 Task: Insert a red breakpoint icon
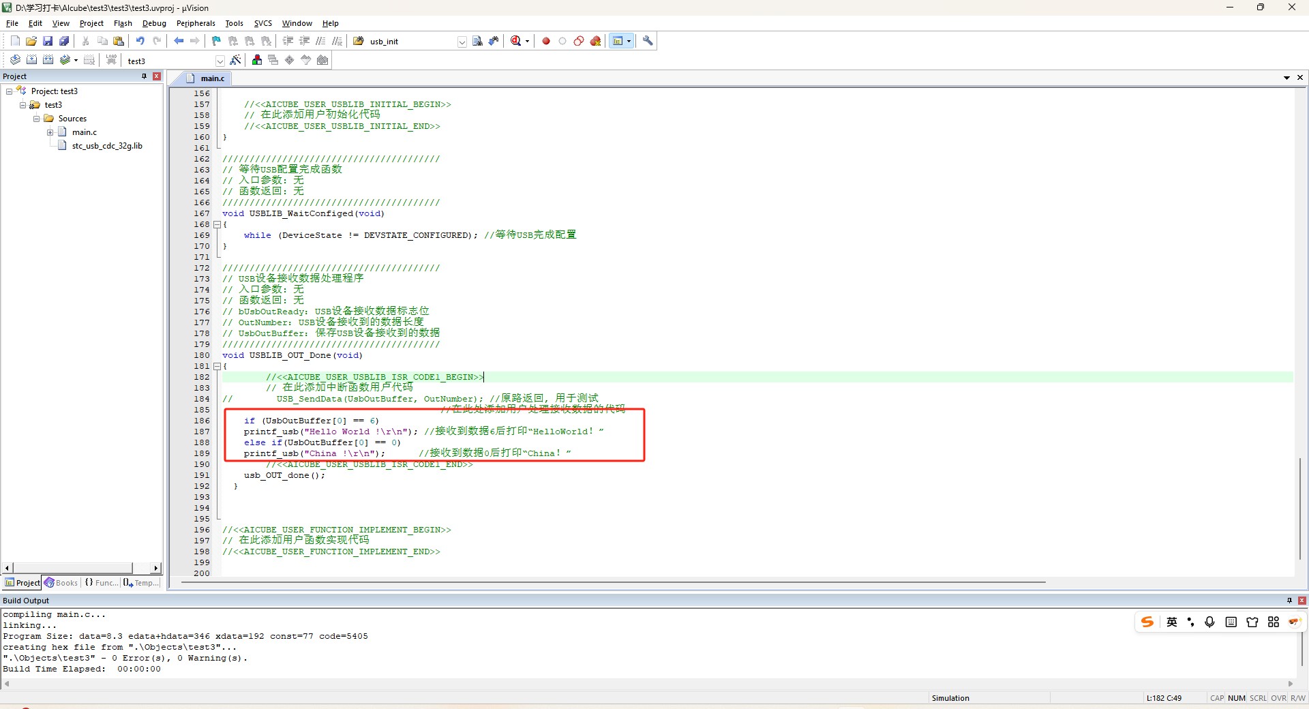(546, 41)
